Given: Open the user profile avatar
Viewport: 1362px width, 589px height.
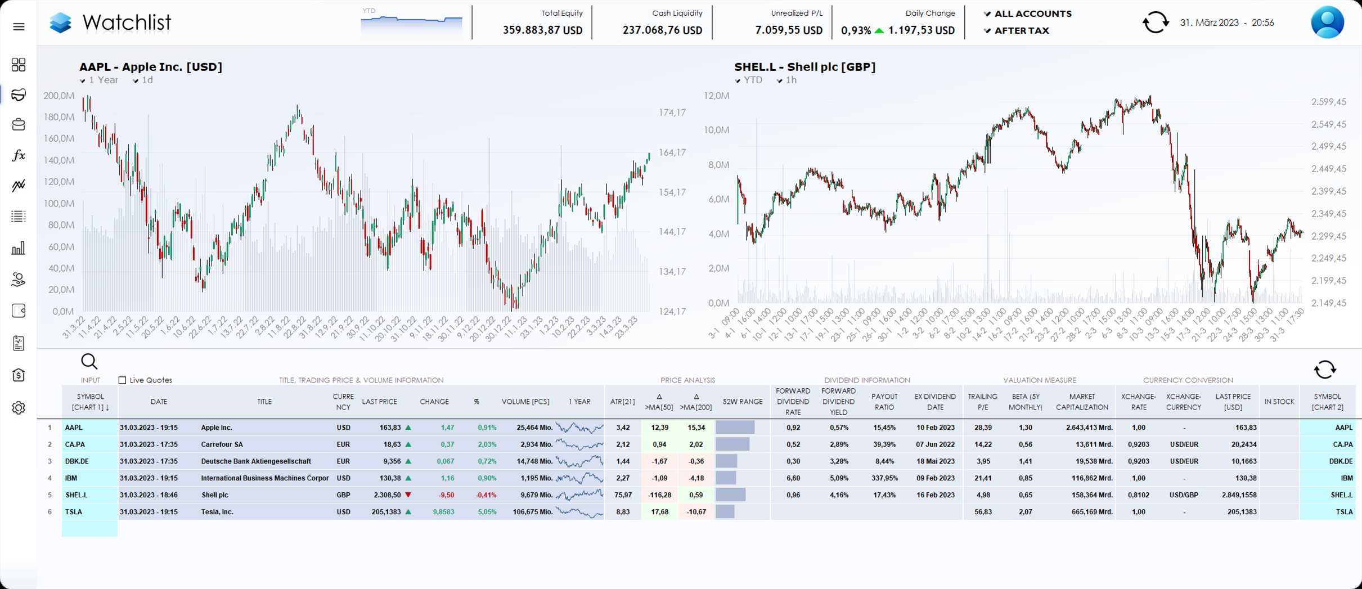Looking at the screenshot, I should (x=1327, y=23).
